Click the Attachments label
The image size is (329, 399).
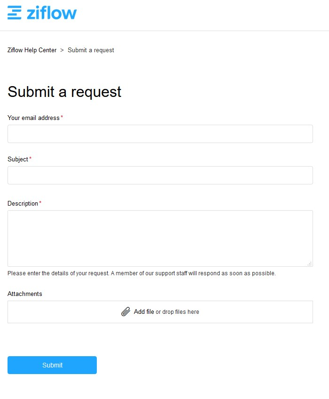[x=25, y=294]
